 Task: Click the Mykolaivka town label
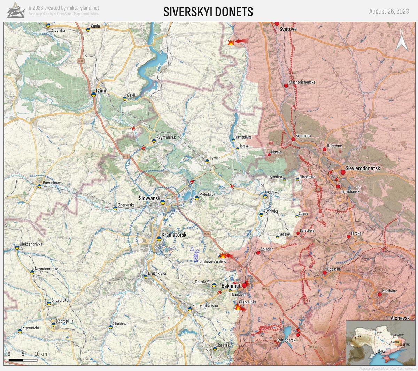tap(208, 195)
